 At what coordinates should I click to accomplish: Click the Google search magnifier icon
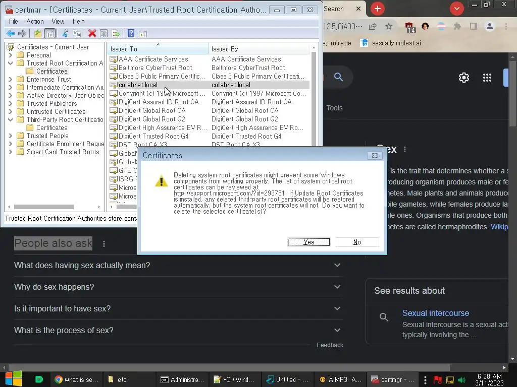[338, 77]
